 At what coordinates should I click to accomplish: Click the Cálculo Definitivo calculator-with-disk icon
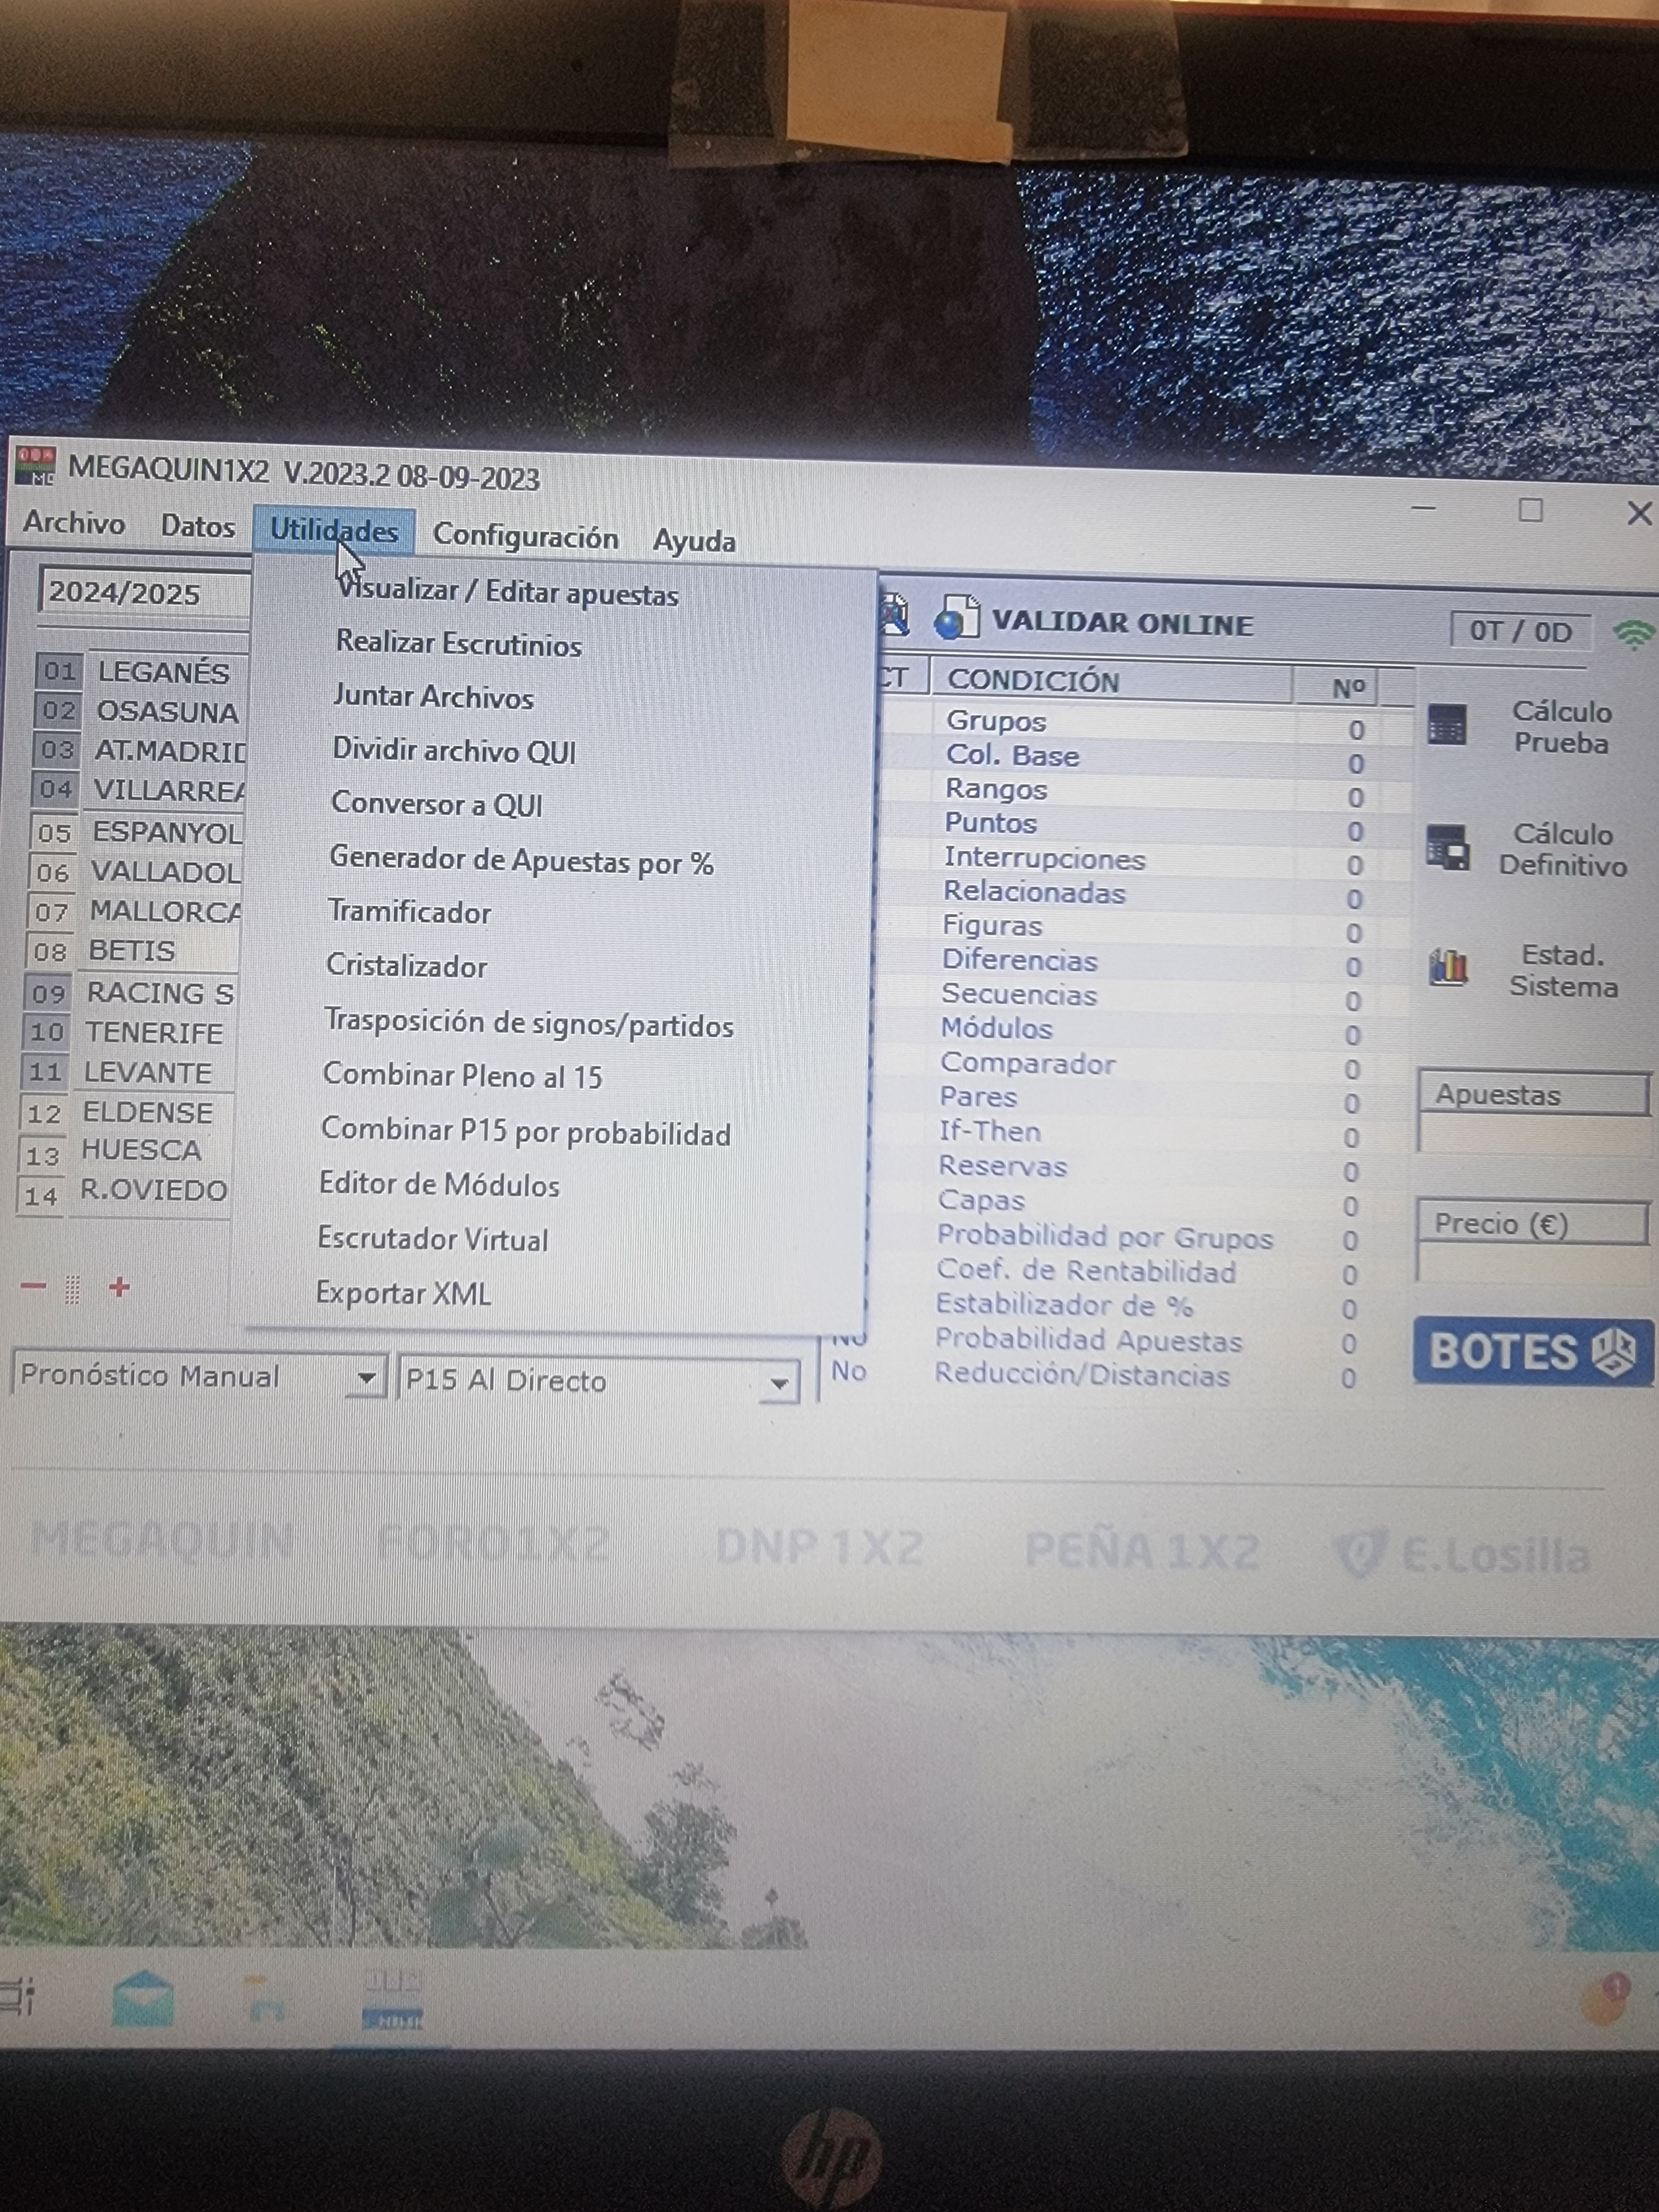point(1447,848)
